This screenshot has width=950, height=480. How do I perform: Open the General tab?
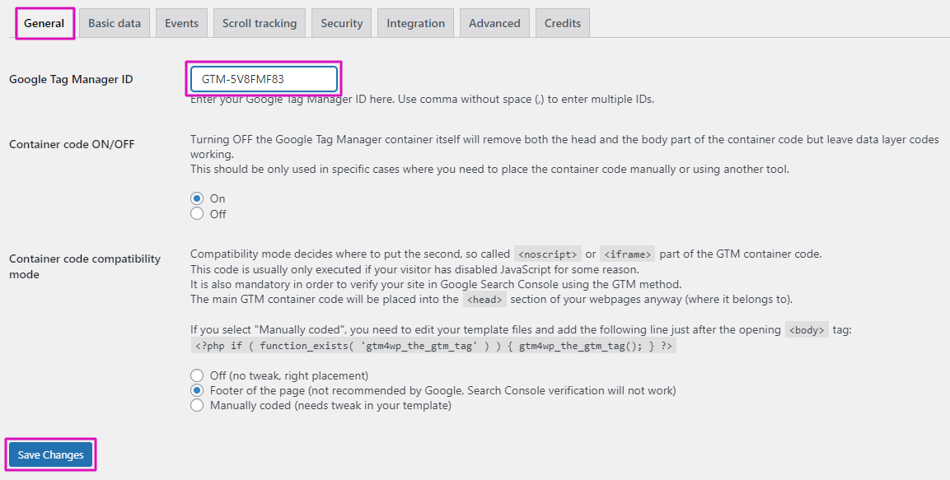(x=44, y=23)
